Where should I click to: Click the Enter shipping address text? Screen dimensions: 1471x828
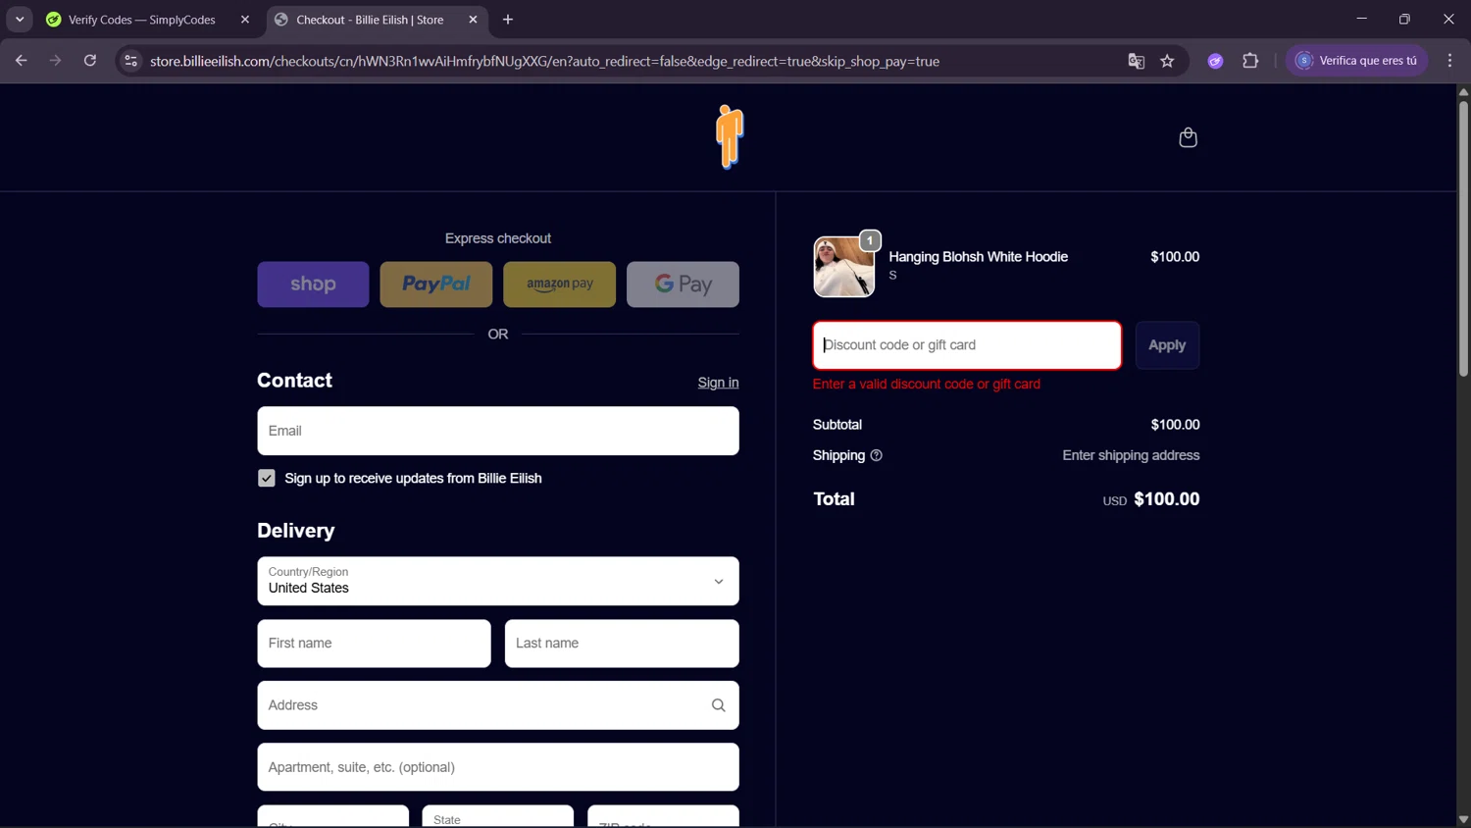1131,455
